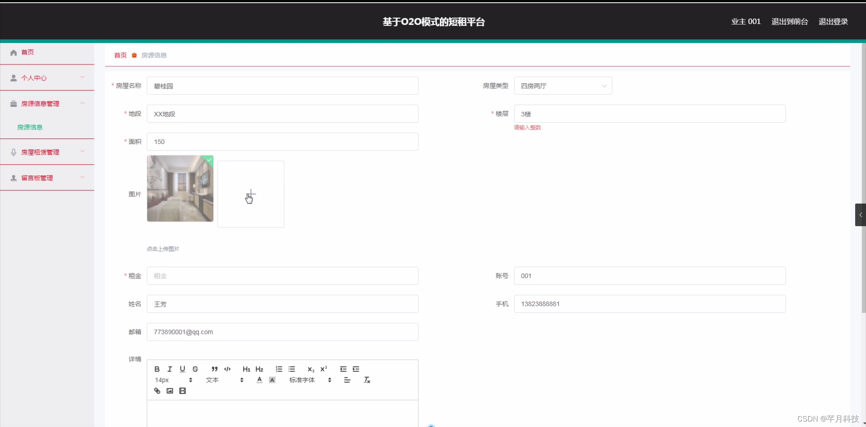Image resolution: width=866 pixels, height=427 pixels.
Task: Open the 标准字体 font family selector
Action: point(301,380)
